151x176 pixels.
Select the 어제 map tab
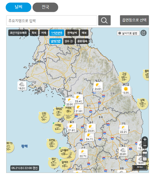44,33
